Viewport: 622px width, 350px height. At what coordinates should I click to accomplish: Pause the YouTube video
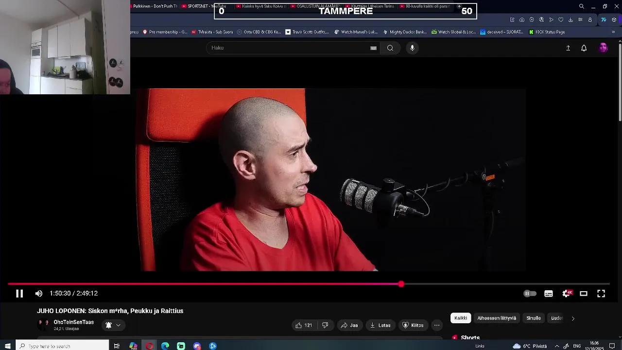click(19, 294)
